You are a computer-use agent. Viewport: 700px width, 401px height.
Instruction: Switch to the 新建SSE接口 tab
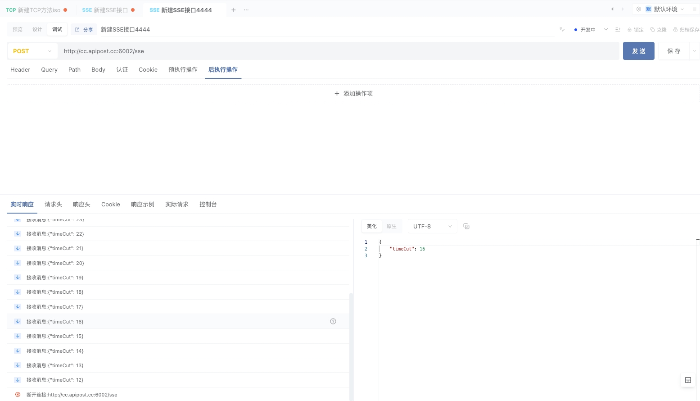click(108, 10)
